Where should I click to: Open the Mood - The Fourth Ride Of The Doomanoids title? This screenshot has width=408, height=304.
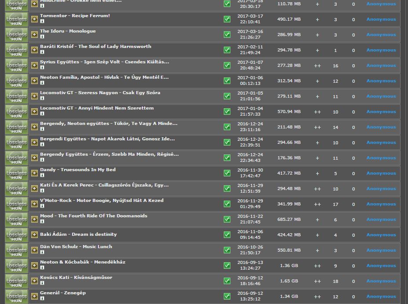[x=94, y=216]
